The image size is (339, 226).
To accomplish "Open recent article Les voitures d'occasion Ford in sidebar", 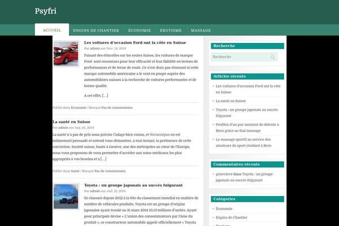I will click(248, 89).
